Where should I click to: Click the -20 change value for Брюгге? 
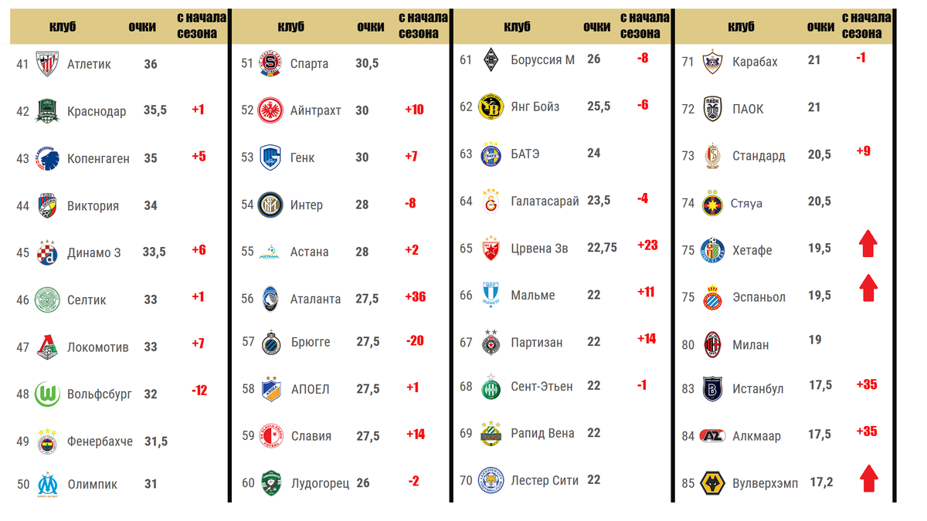click(x=415, y=340)
